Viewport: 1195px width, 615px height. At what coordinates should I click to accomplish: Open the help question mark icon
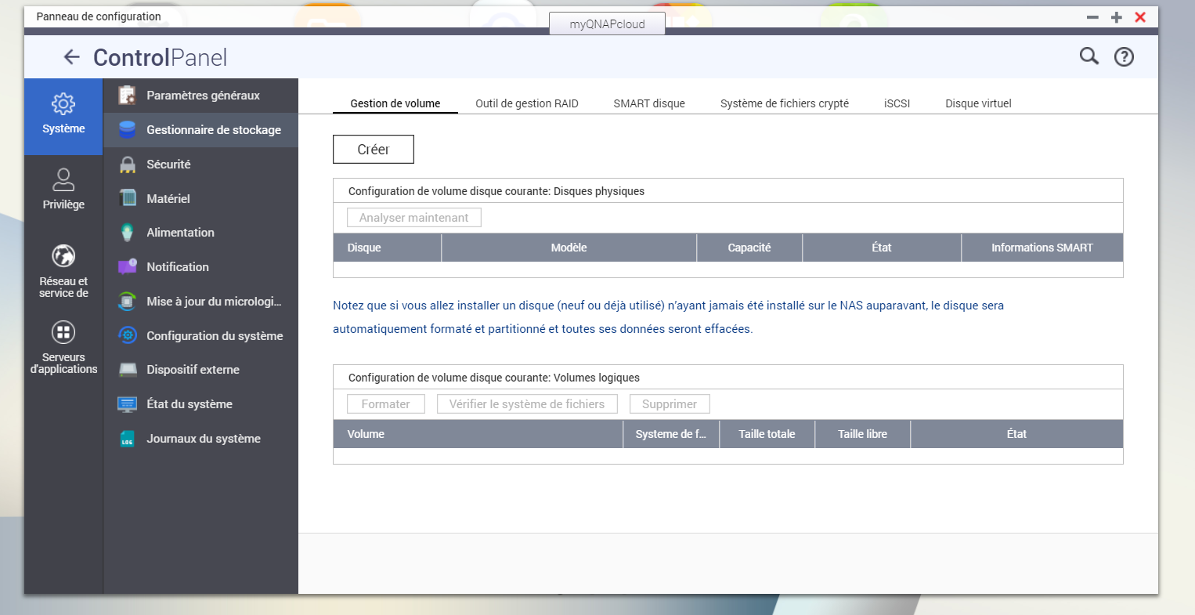click(1124, 56)
